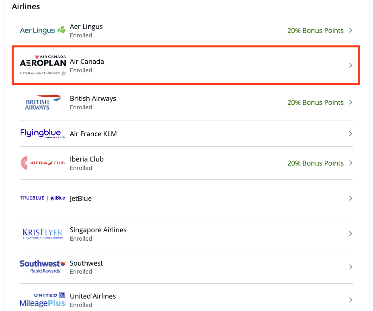Viewport: 373px width, 311px height.
Task: Select the United MileagePlus logo
Action: pyautogui.click(x=43, y=299)
